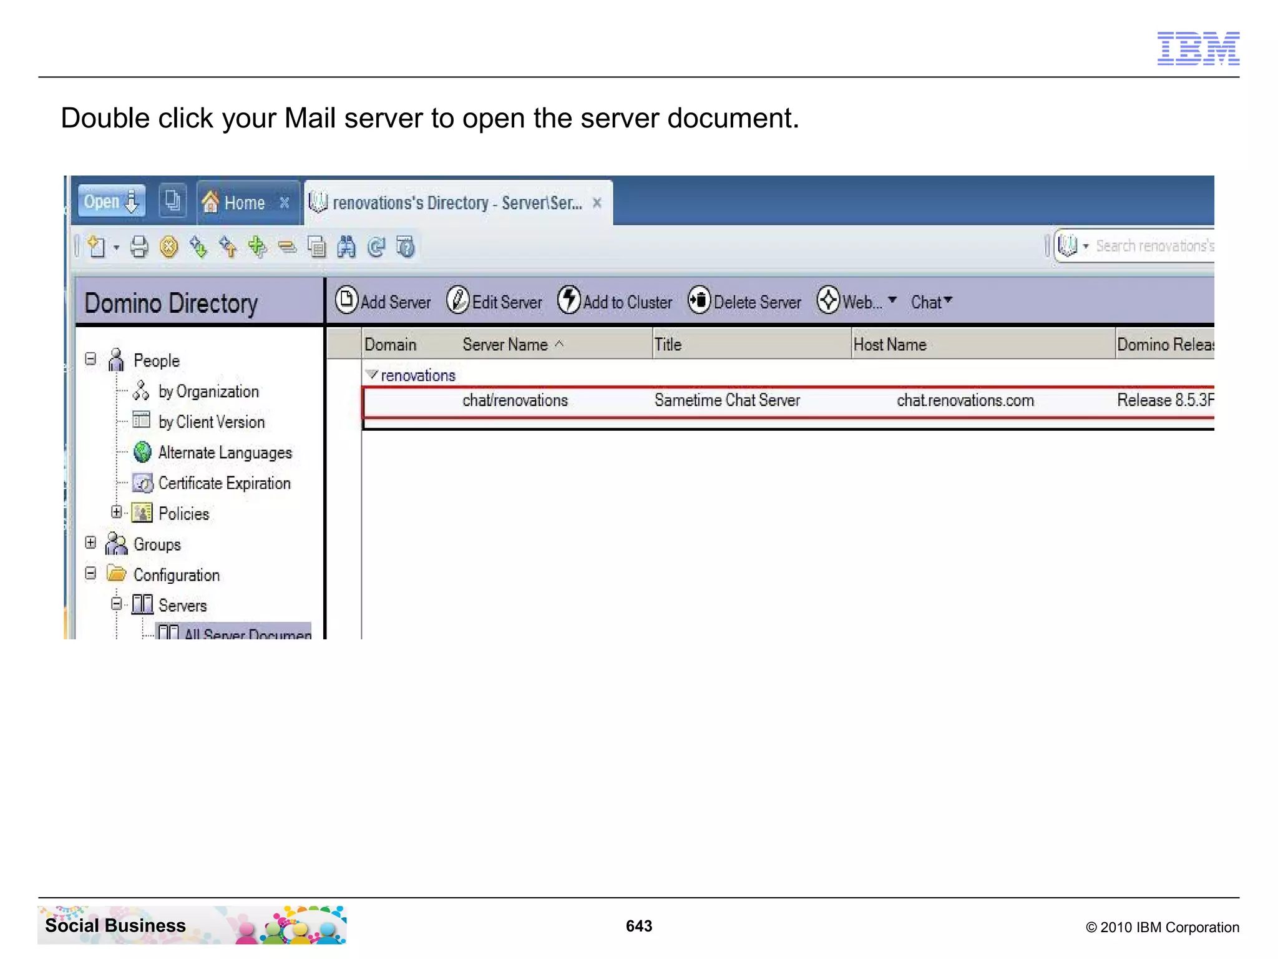Click the workspace thumbnails icon next to Open

point(172,201)
